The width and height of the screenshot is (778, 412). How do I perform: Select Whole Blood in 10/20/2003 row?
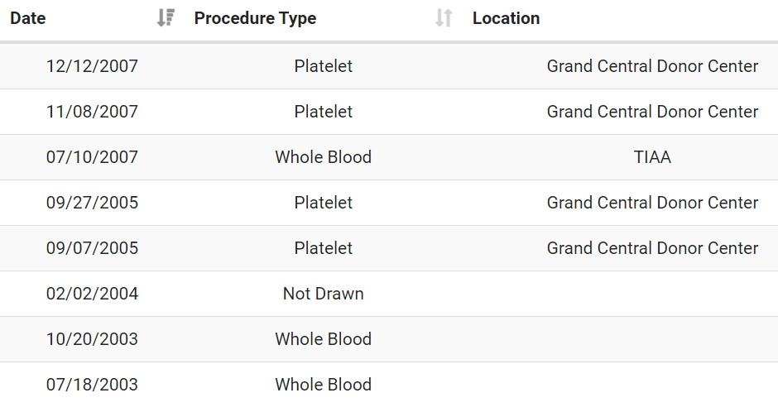click(323, 339)
